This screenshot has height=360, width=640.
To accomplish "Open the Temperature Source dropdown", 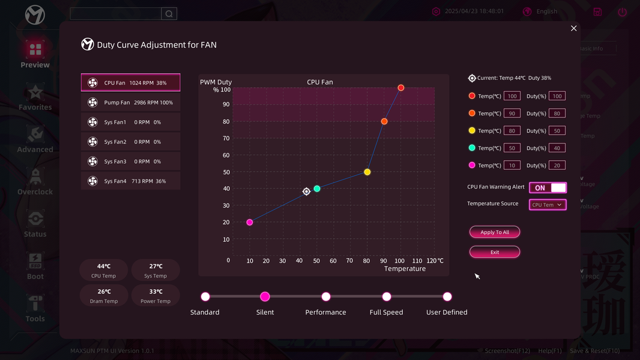I will pyautogui.click(x=548, y=205).
